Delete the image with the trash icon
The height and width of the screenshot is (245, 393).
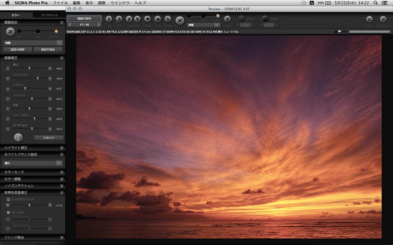(168, 19)
